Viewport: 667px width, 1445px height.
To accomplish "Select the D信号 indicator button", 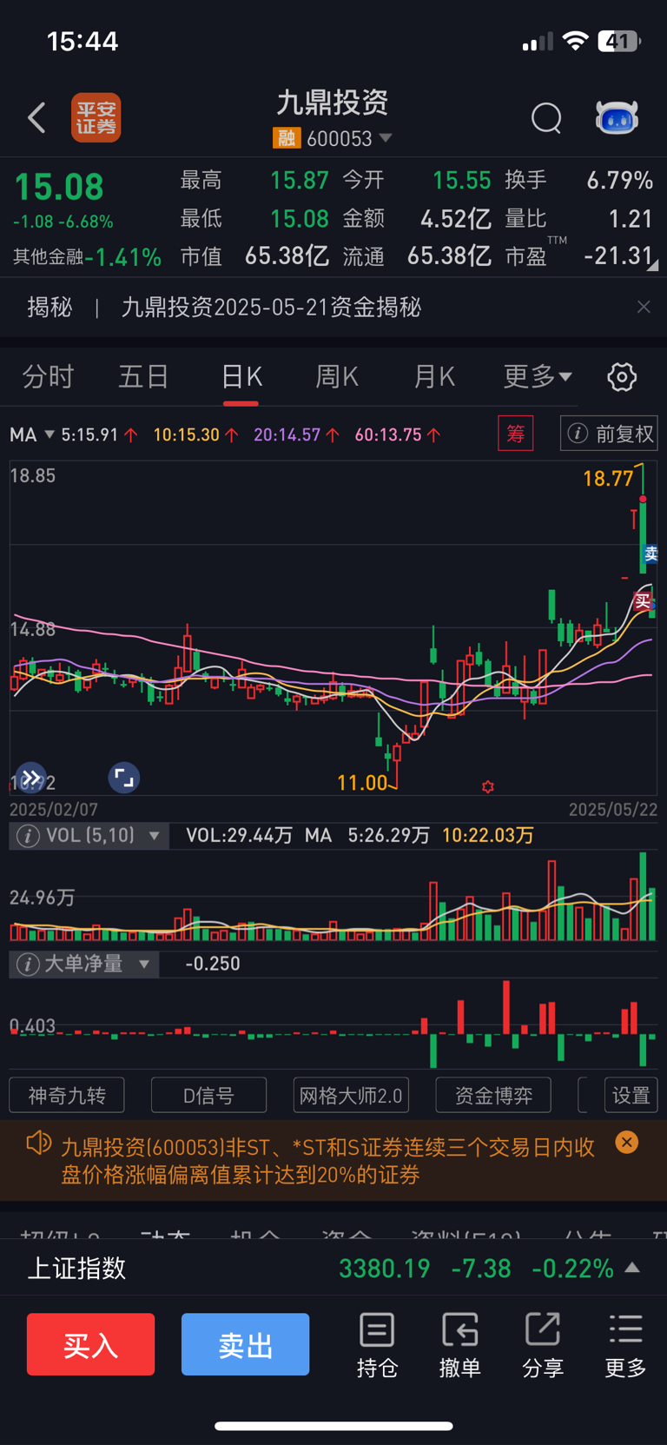I will [x=208, y=1095].
